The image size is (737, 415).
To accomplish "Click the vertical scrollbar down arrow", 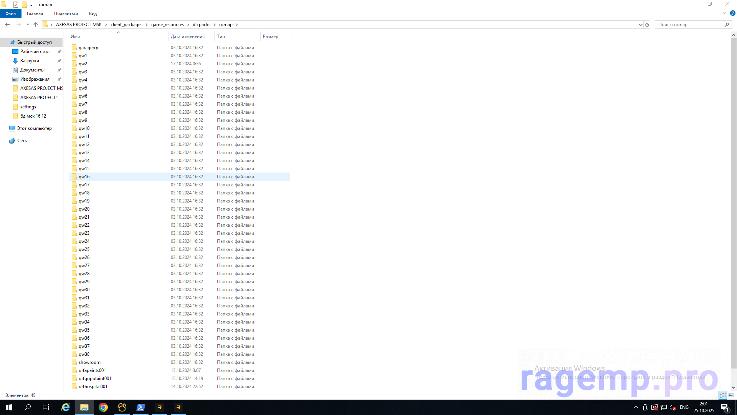I will [x=734, y=388].
